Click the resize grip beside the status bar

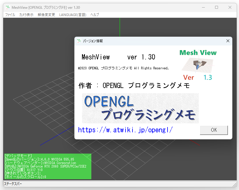235,184
